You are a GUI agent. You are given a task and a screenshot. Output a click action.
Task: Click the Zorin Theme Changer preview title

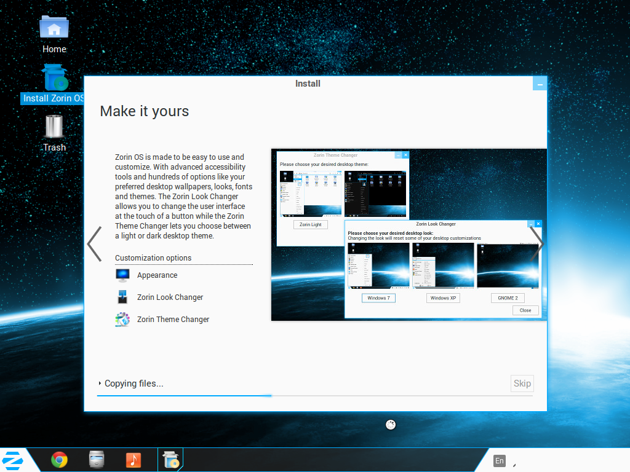[335, 155]
